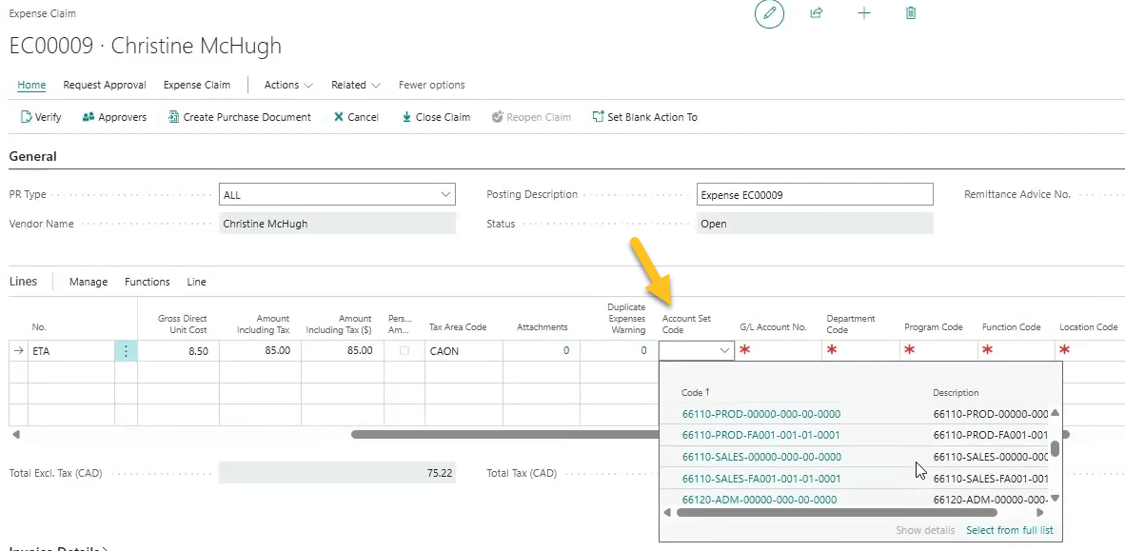The width and height of the screenshot is (1125, 551).
Task: Click the Delete trash icon
Action: (x=910, y=13)
